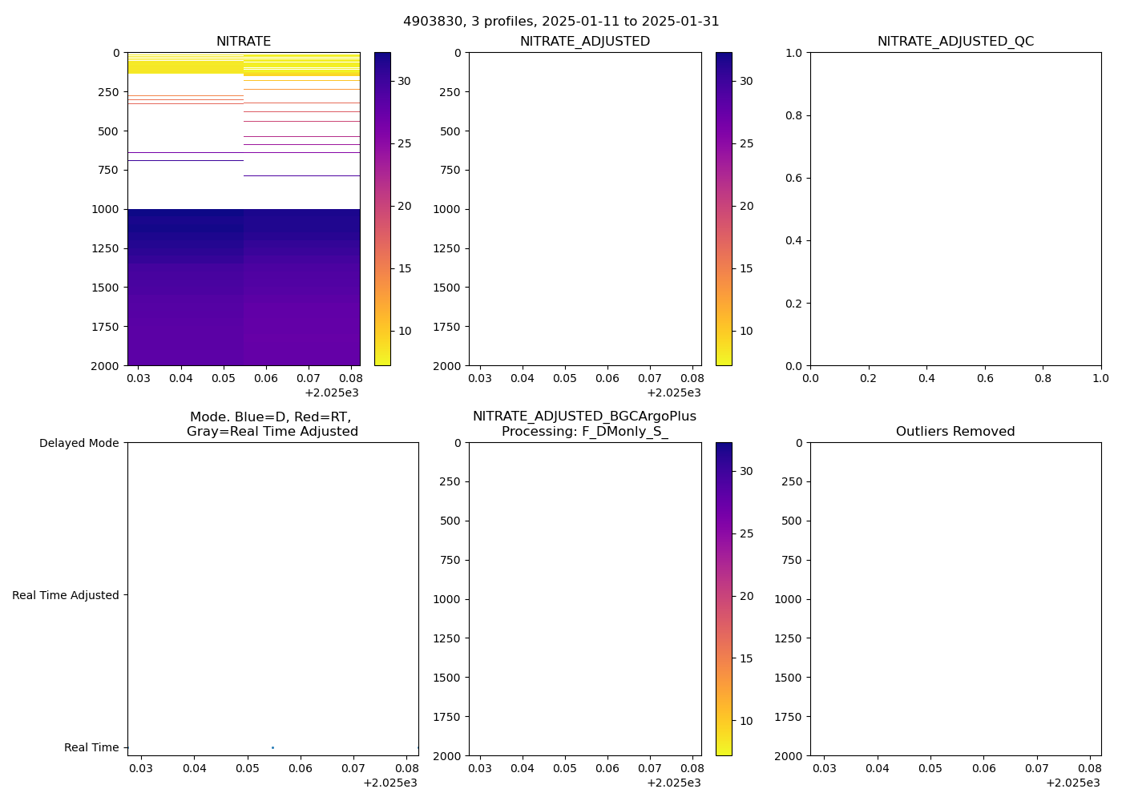Click the Delayed Mode axis label

pyautogui.click(x=79, y=443)
